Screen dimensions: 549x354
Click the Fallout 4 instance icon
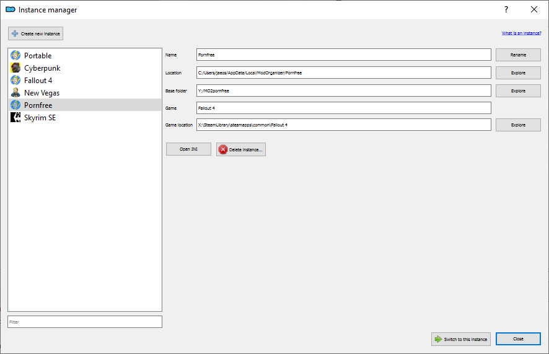[x=15, y=80]
